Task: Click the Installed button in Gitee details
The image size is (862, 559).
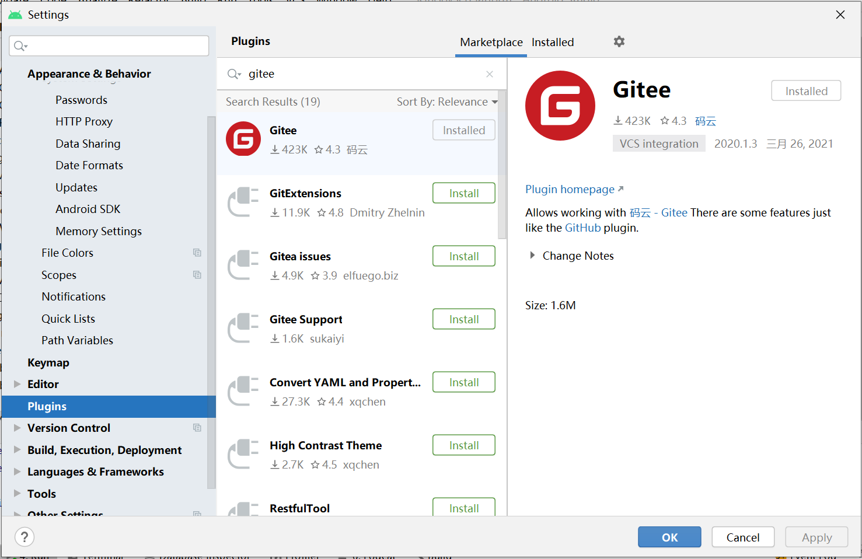Action: (x=806, y=91)
